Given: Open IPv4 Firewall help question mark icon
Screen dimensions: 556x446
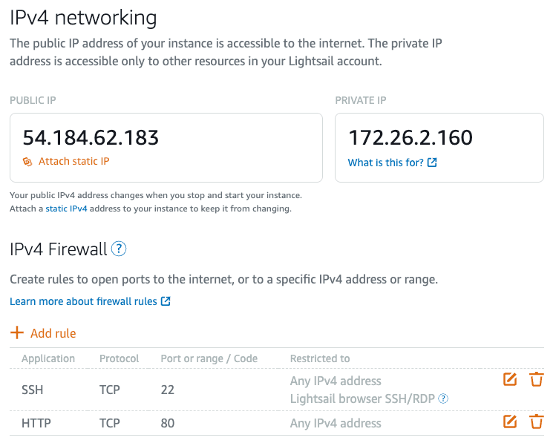Looking at the screenshot, I should click(119, 249).
